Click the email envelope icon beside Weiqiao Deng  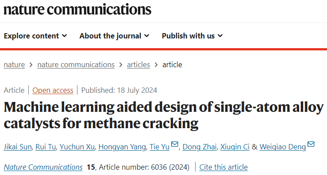[x=311, y=144]
